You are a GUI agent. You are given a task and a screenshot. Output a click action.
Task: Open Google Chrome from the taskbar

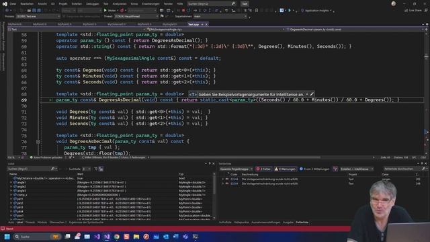point(117,237)
